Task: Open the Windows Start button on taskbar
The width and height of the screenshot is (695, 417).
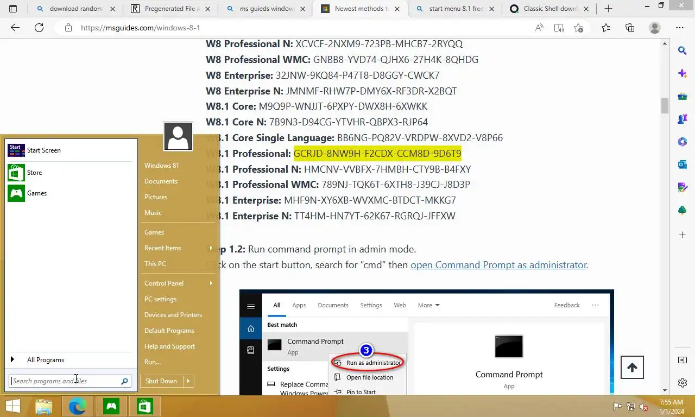Action: pyautogui.click(x=13, y=406)
